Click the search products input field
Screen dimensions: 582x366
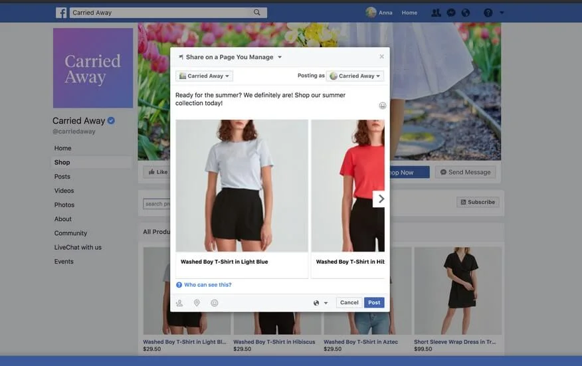click(x=157, y=204)
